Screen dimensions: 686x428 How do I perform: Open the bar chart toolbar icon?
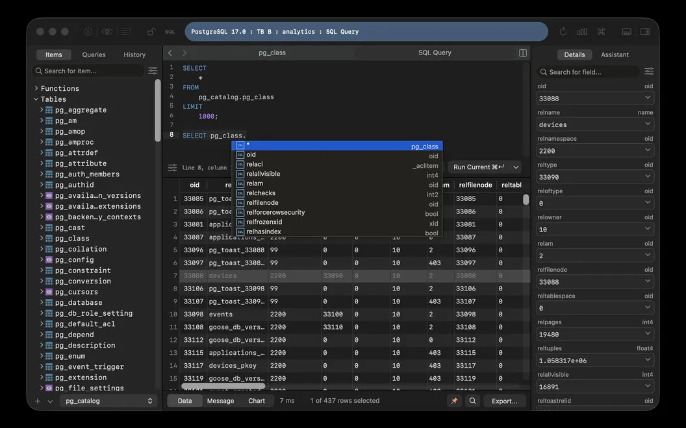[x=582, y=31]
